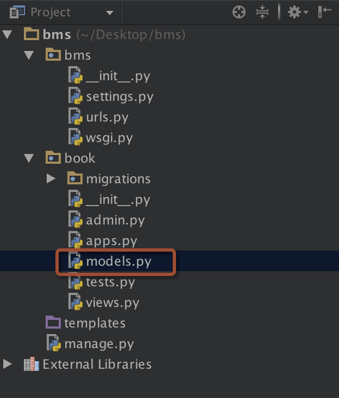Select admin.py in book folder
339x398 pixels.
coord(115,220)
